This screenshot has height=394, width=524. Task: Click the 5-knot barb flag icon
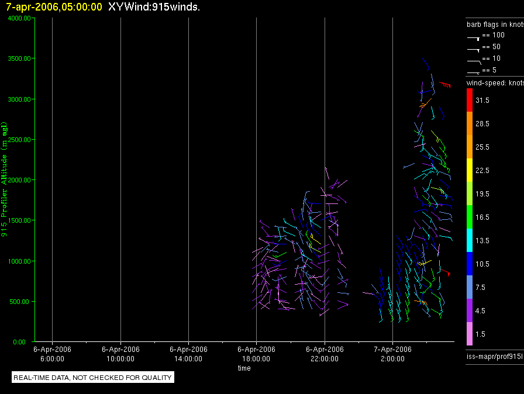click(x=473, y=72)
